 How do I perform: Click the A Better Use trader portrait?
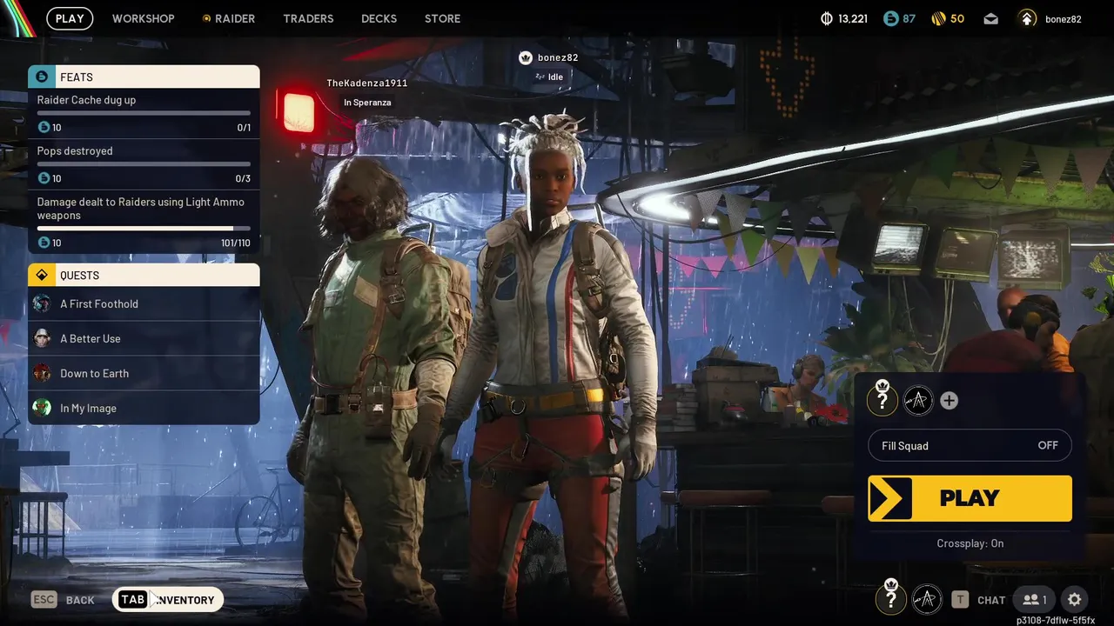click(x=42, y=338)
